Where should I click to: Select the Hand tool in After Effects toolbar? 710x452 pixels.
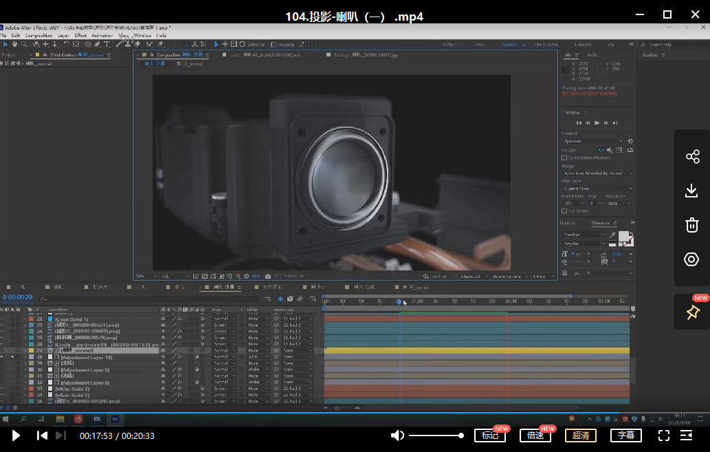(x=14, y=45)
